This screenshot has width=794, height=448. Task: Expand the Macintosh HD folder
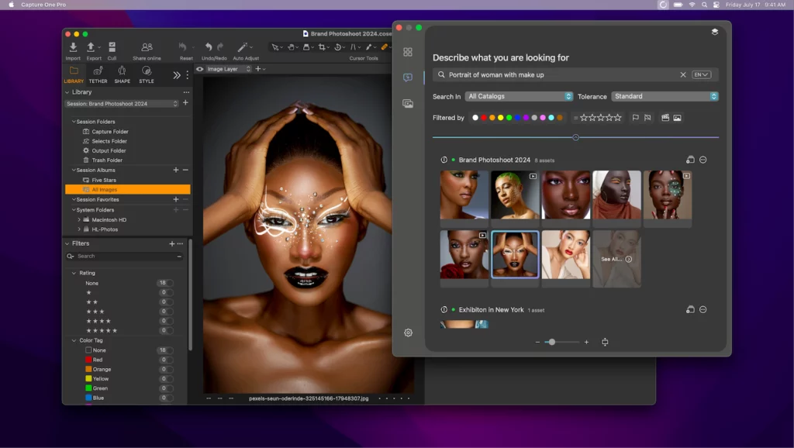[79, 220]
